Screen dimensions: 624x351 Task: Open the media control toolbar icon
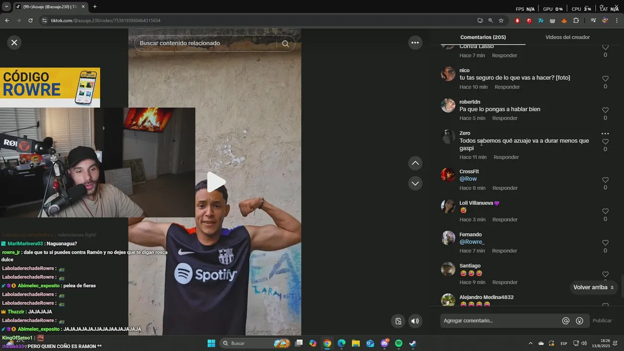pyautogui.click(x=593, y=20)
